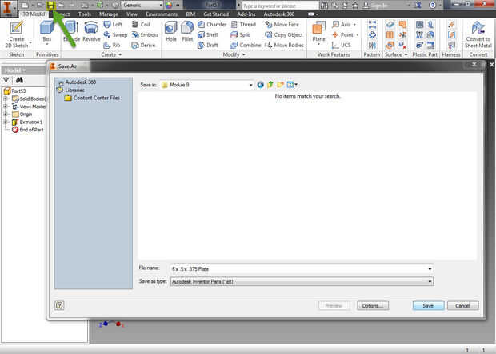
Task: Expand the Solid Bodies tree node
Action: tap(5, 99)
